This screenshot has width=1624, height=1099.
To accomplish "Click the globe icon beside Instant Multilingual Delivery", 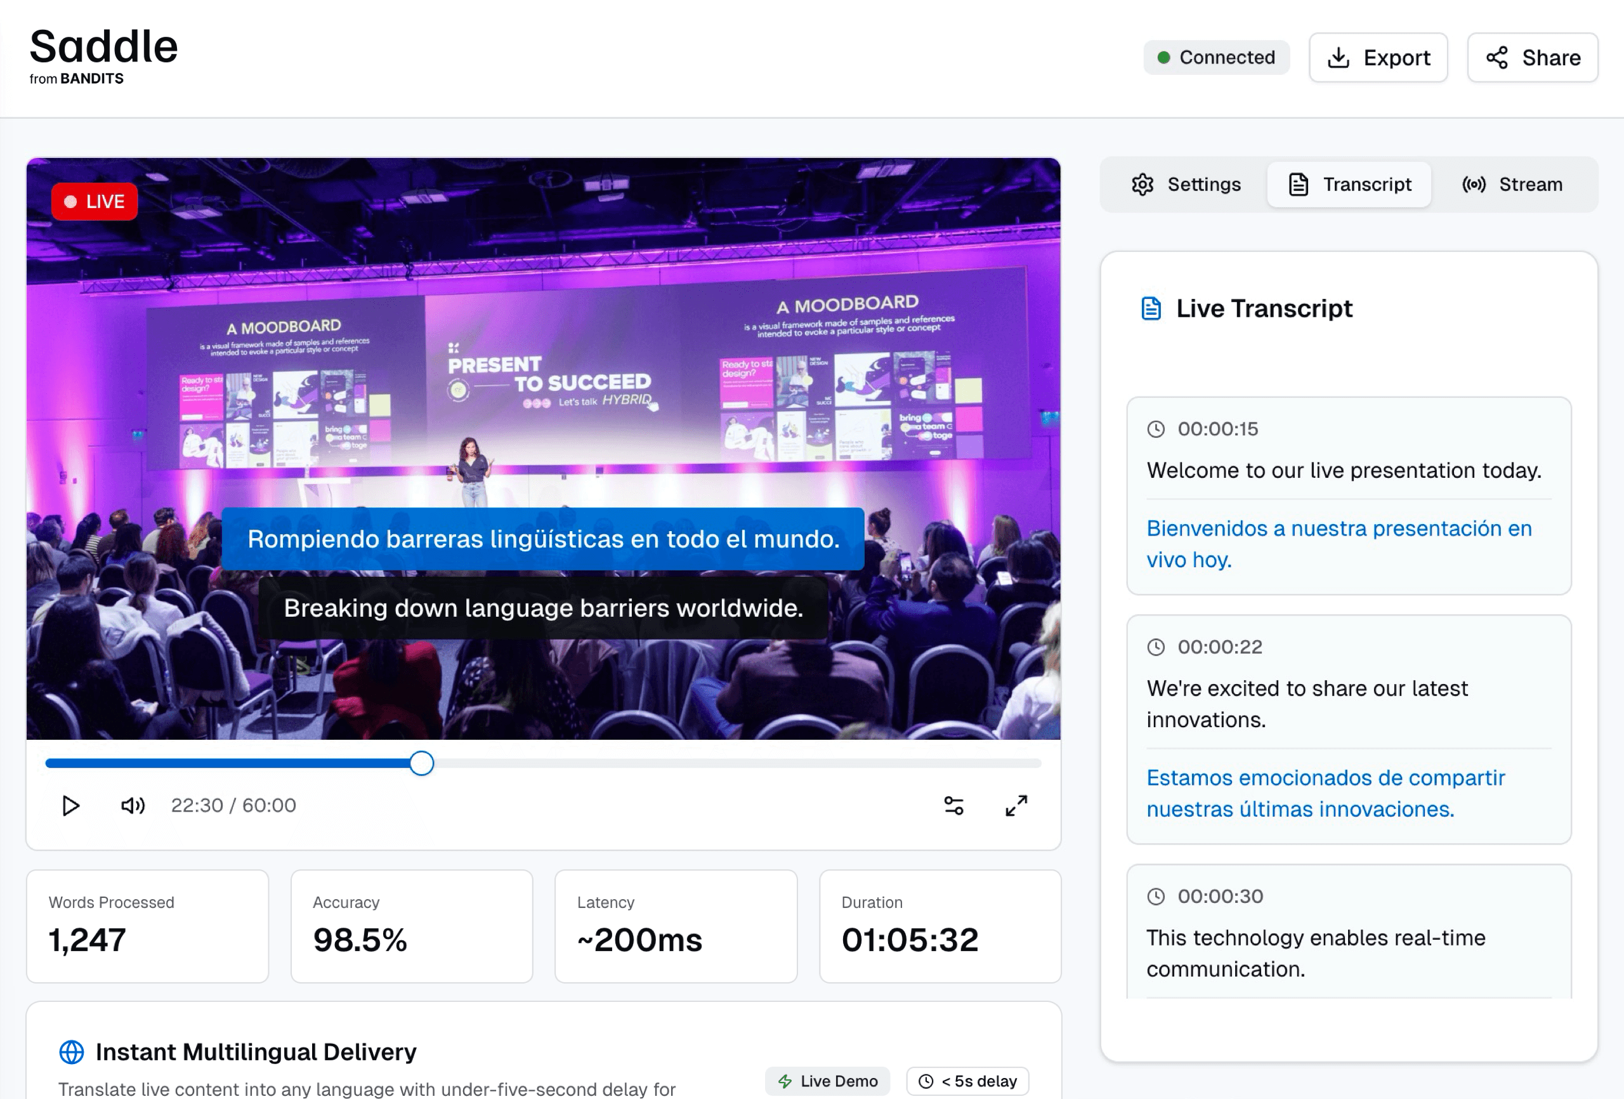I will pyautogui.click(x=71, y=1051).
